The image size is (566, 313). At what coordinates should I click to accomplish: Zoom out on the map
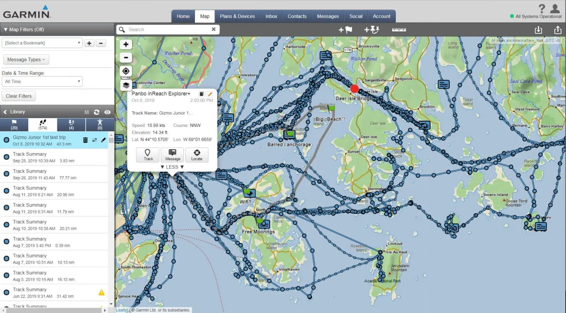[x=126, y=58]
